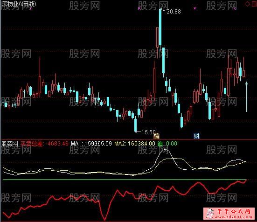Click the red diamond icon at top-right
The height and width of the screenshot is (222, 257).
247,4
